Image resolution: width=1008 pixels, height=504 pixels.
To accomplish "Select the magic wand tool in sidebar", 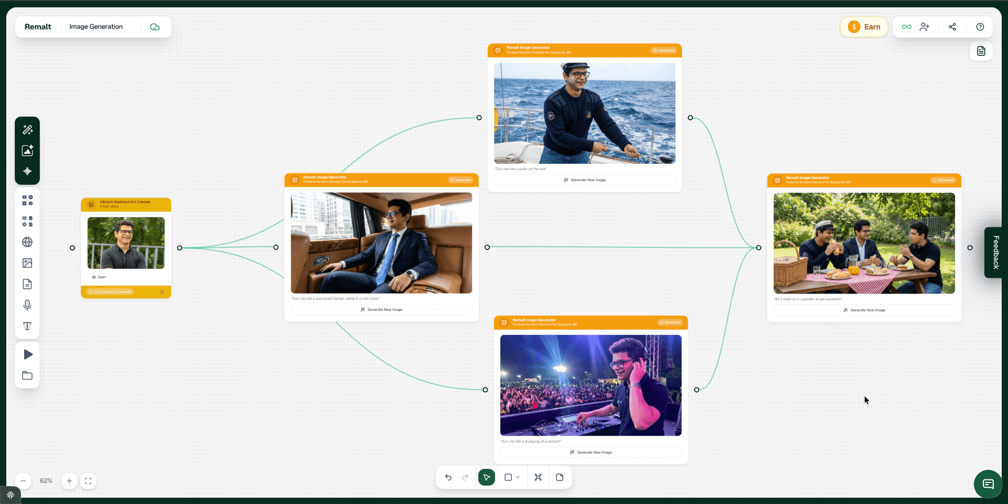I will coord(27,129).
